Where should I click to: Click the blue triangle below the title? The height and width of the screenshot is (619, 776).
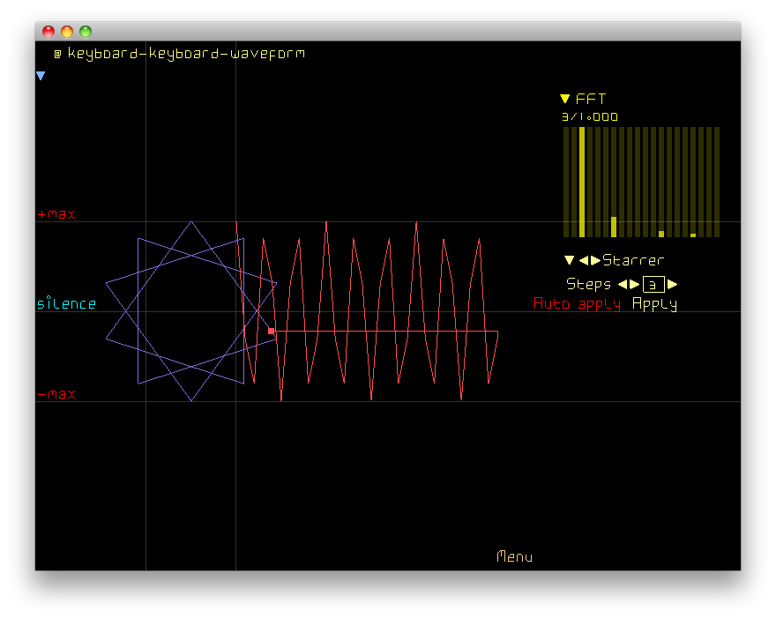(x=41, y=77)
